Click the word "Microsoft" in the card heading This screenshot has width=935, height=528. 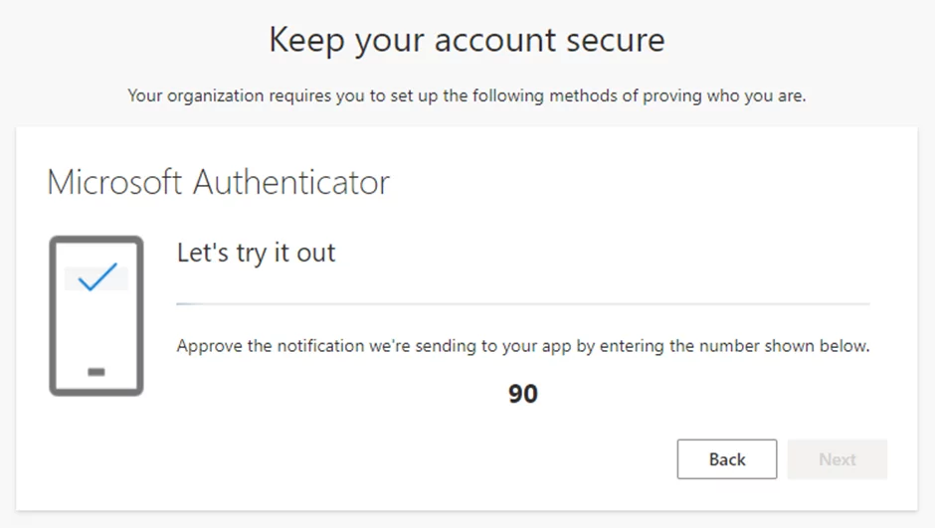114,183
